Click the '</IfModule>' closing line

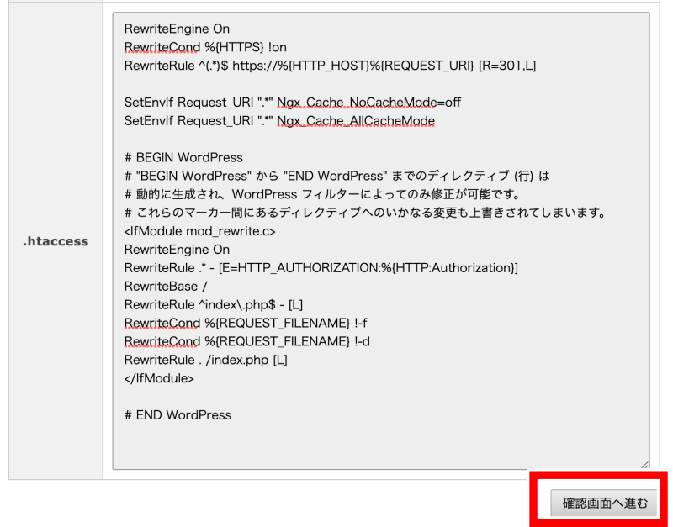pos(159,378)
